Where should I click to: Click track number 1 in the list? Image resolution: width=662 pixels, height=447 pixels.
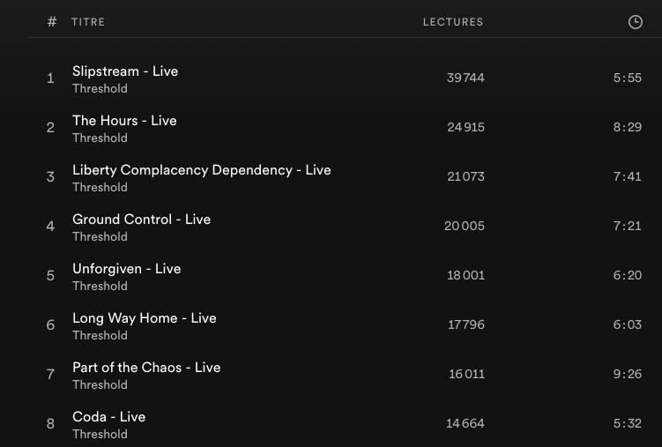pyautogui.click(x=50, y=78)
